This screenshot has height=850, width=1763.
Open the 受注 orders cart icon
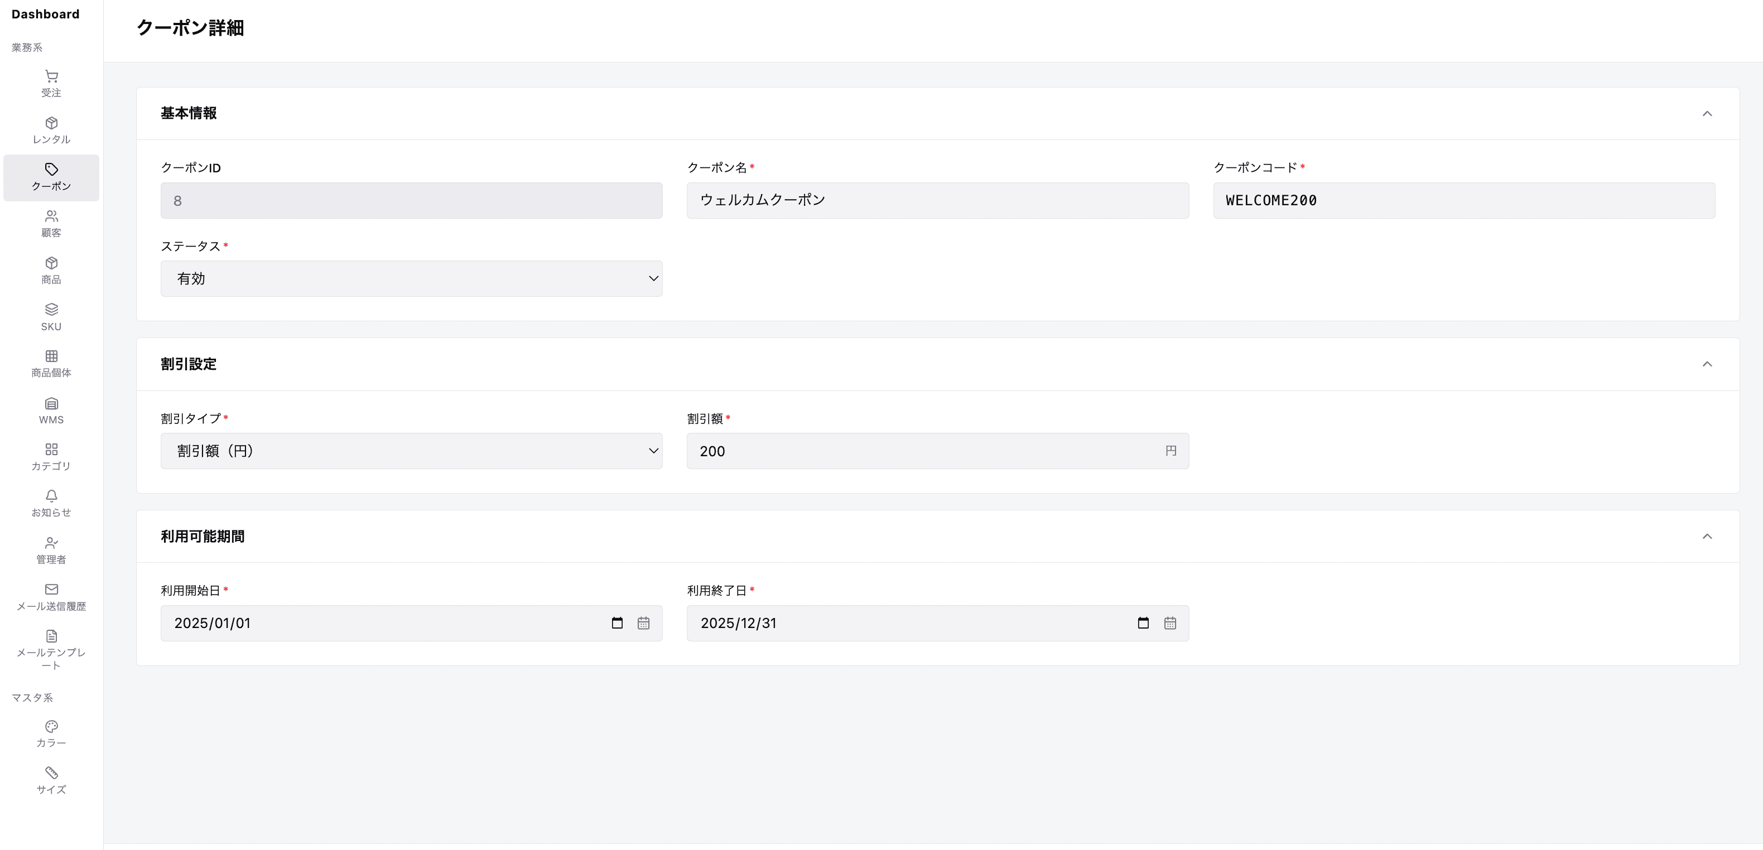click(51, 76)
